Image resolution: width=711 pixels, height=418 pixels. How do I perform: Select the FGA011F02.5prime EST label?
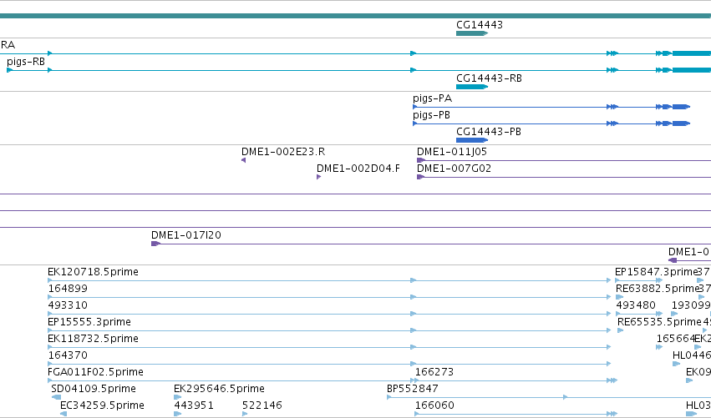96,372
